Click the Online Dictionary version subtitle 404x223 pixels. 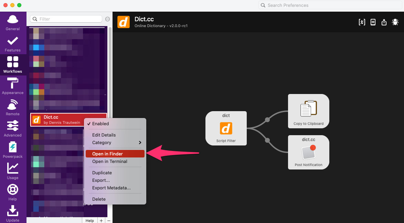pos(161,26)
